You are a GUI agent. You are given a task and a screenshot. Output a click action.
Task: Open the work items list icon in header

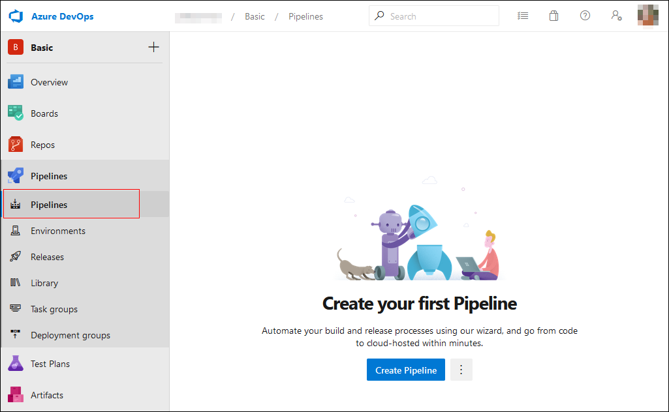pos(522,16)
